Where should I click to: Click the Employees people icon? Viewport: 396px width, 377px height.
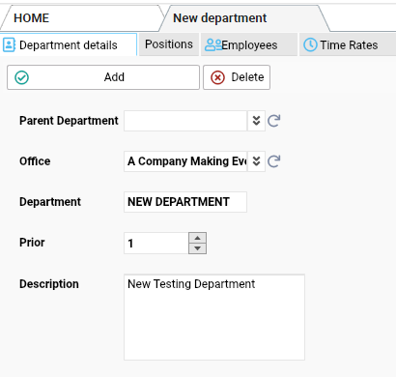coord(213,45)
